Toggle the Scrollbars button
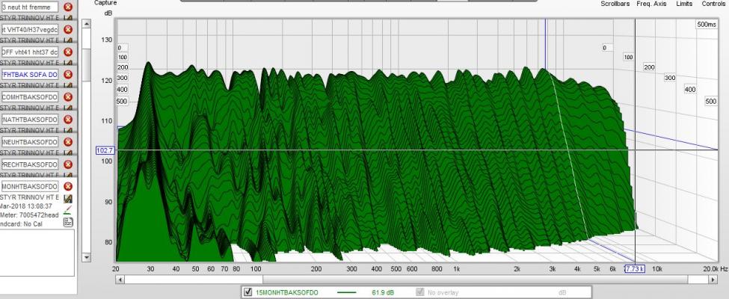The image size is (729, 299). coord(615,4)
